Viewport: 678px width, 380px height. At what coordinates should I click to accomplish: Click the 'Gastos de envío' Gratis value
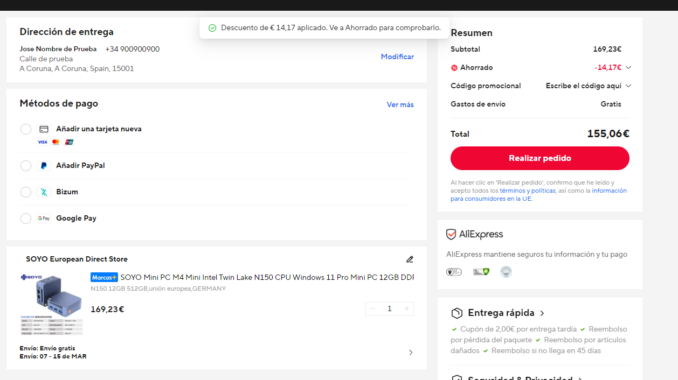click(611, 104)
